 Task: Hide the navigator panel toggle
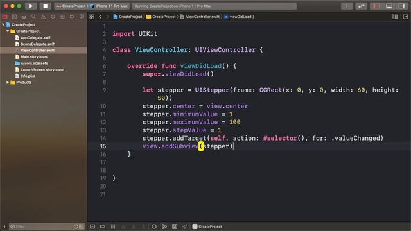(x=377, y=6)
